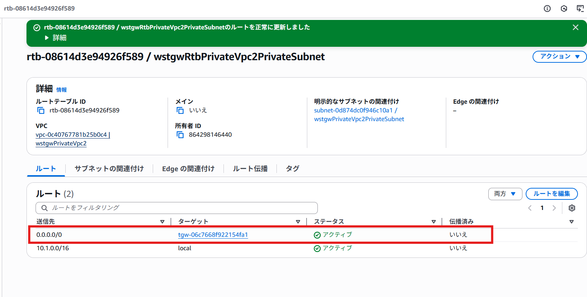Copy the メイン value いいえ

(180, 110)
